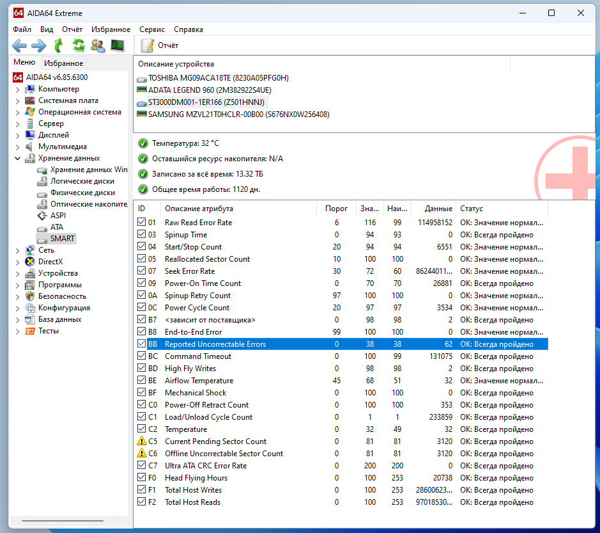
Task: Open the monitor graph toolbar icon
Action: pyautogui.click(x=118, y=45)
